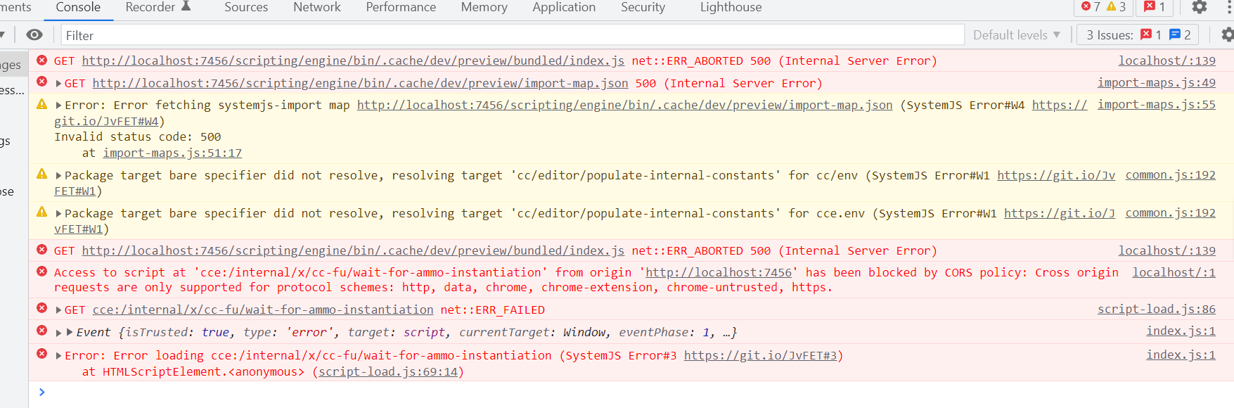1234x408 pixels.
Task: Open the 3 Issues button
Action: coord(1138,34)
